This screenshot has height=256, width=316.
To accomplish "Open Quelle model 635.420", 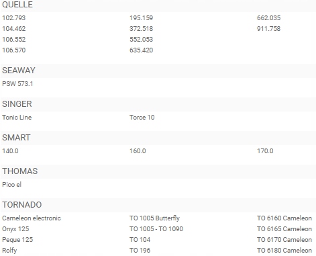I will point(141,50).
